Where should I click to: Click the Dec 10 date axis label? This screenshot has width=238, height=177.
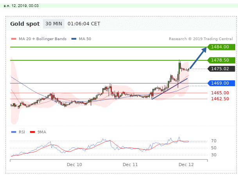click(x=74, y=165)
